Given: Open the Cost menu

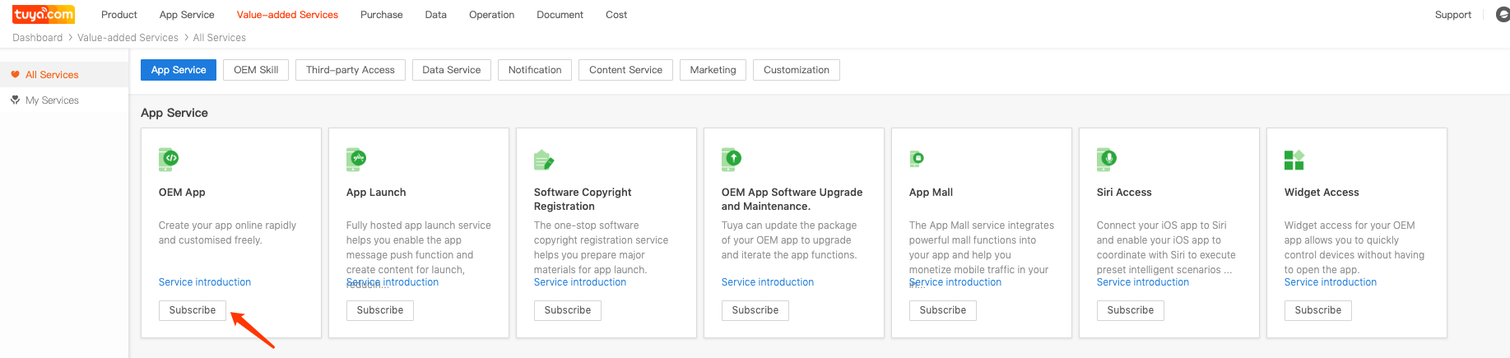Looking at the screenshot, I should click(616, 15).
